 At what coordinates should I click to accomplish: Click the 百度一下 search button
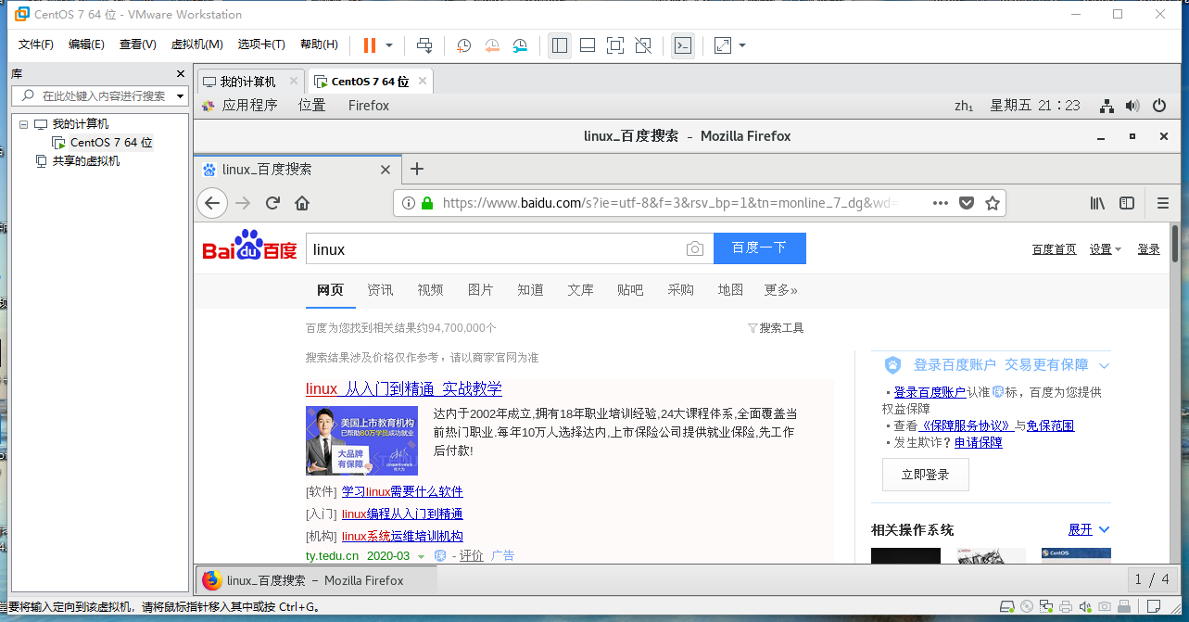tap(759, 248)
